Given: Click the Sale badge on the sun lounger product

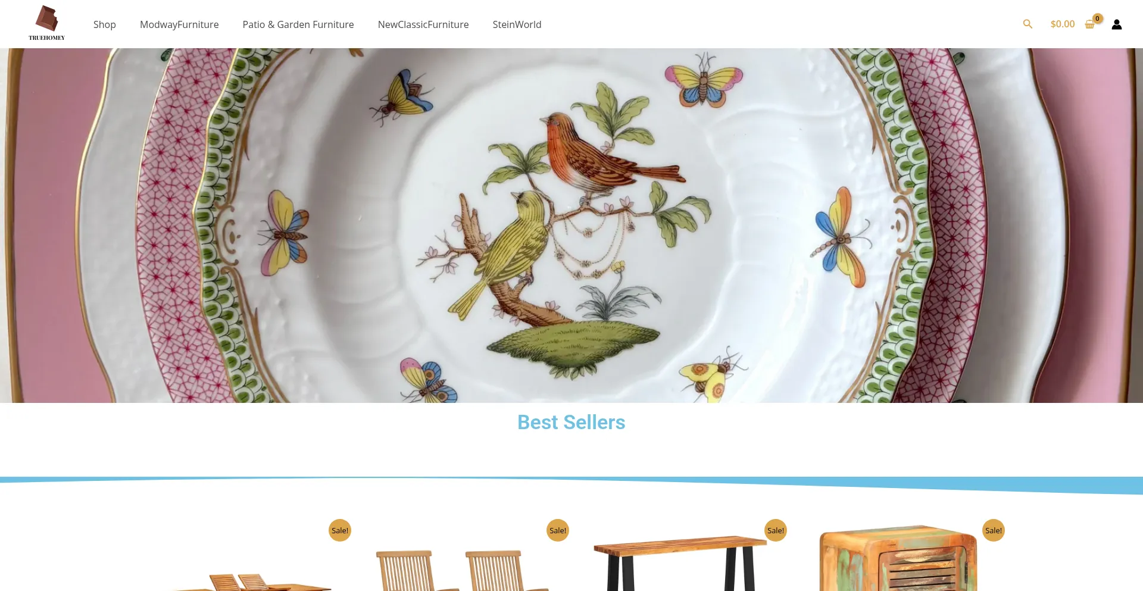Looking at the screenshot, I should [340, 530].
